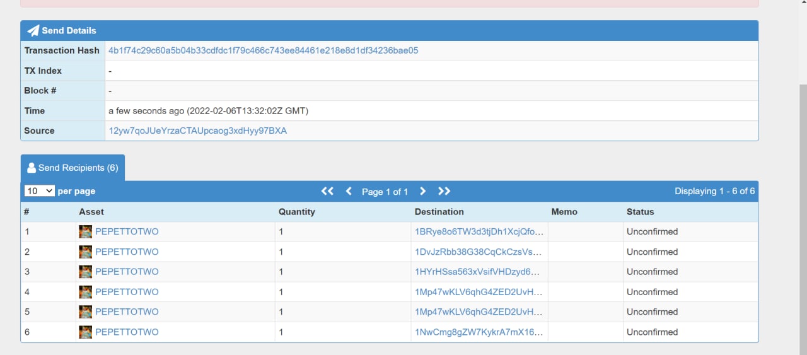This screenshot has width=807, height=355.
Task: Click the 'Source' label
Action: pos(39,131)
